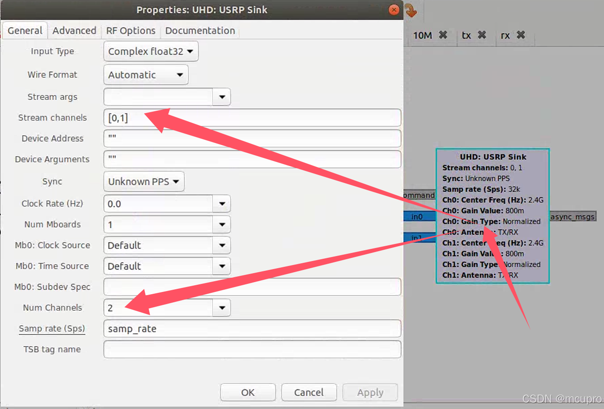
Task: Click the Device Address field
Action: coord(252,139)
